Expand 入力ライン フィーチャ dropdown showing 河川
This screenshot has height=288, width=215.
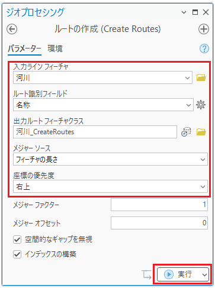[102, 77]
